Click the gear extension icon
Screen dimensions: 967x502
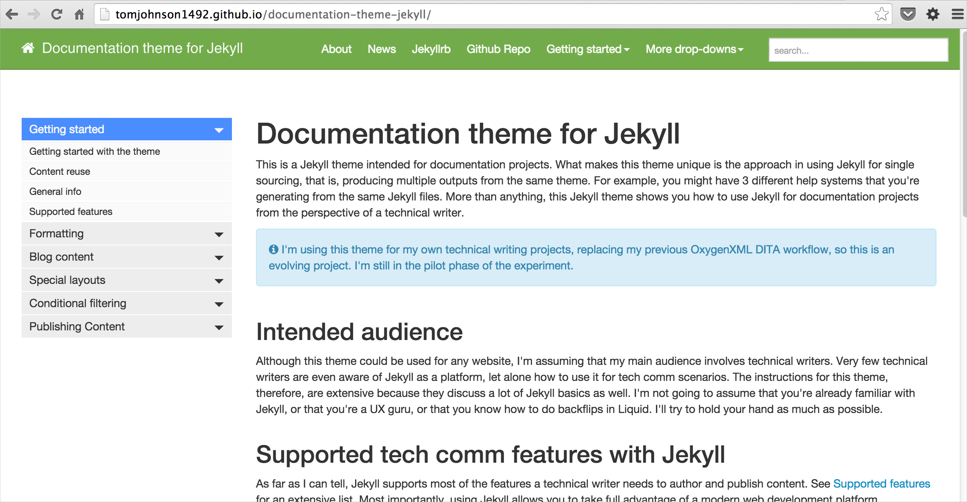coord(933,14)
